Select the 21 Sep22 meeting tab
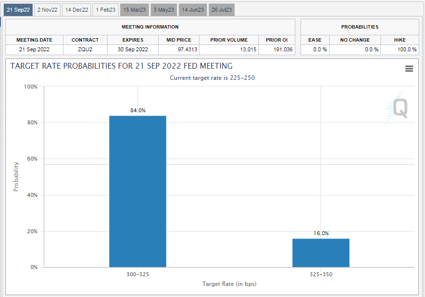425x297 pixels. [19, 10]
